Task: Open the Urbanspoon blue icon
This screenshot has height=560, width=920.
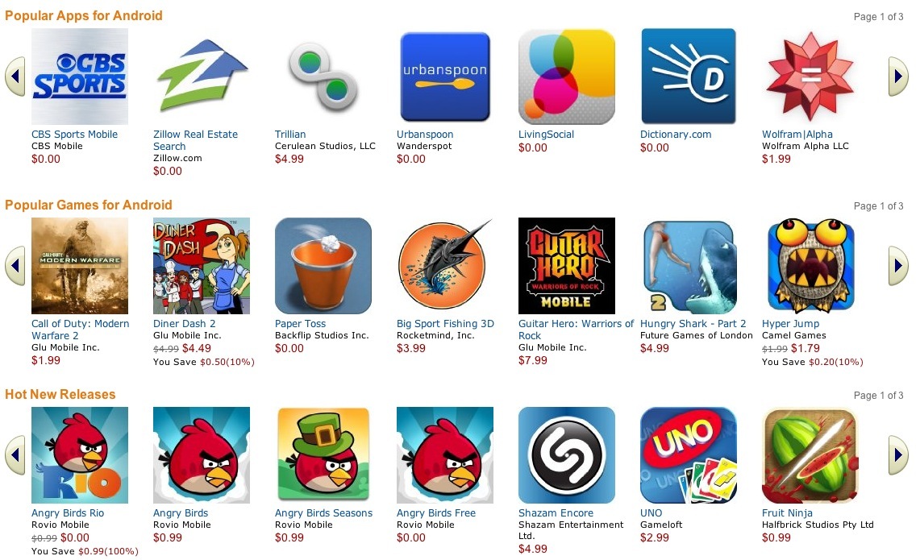Action: pos(445,77)
